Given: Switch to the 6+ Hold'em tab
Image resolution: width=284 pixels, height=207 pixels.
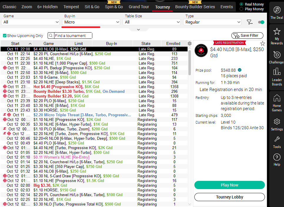Looking at the screenshot, I should click(x=47, y=7).
